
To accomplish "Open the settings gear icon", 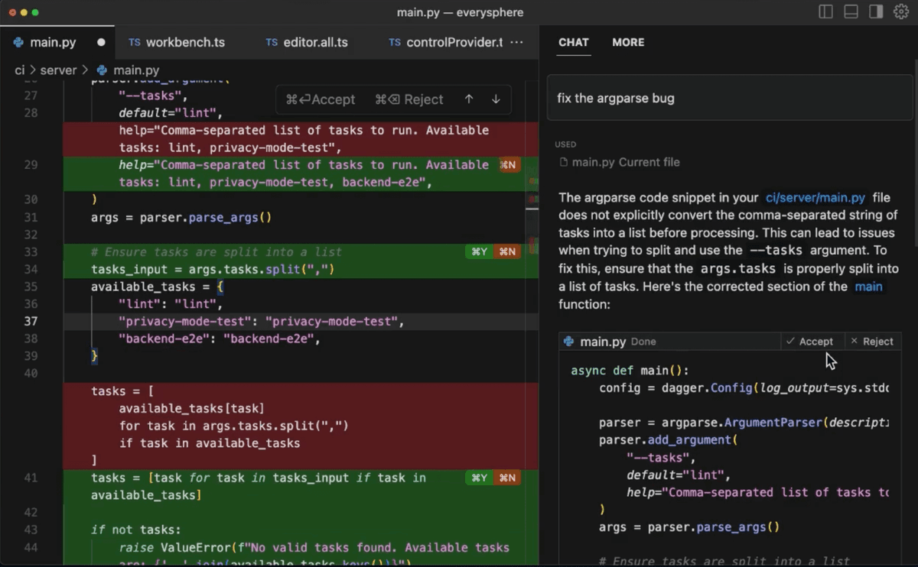I will click(900, 12).
